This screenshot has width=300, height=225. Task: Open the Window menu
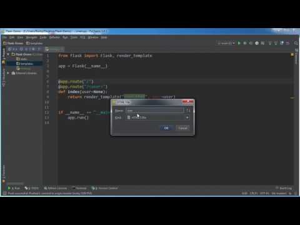coord(93,37)
